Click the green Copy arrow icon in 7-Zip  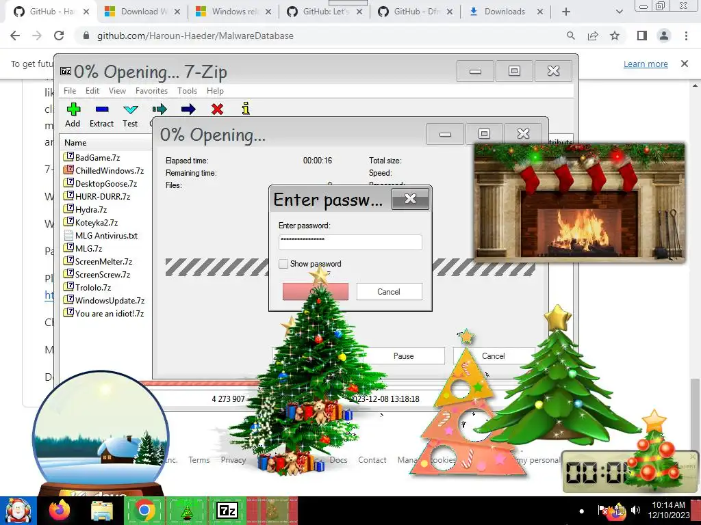[160, 109]
